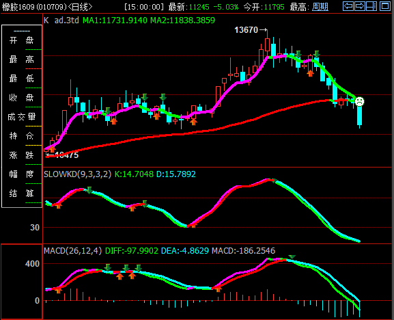Select the 10475 low price label
The width and height of the screenshot is (394, 320).
66,155
